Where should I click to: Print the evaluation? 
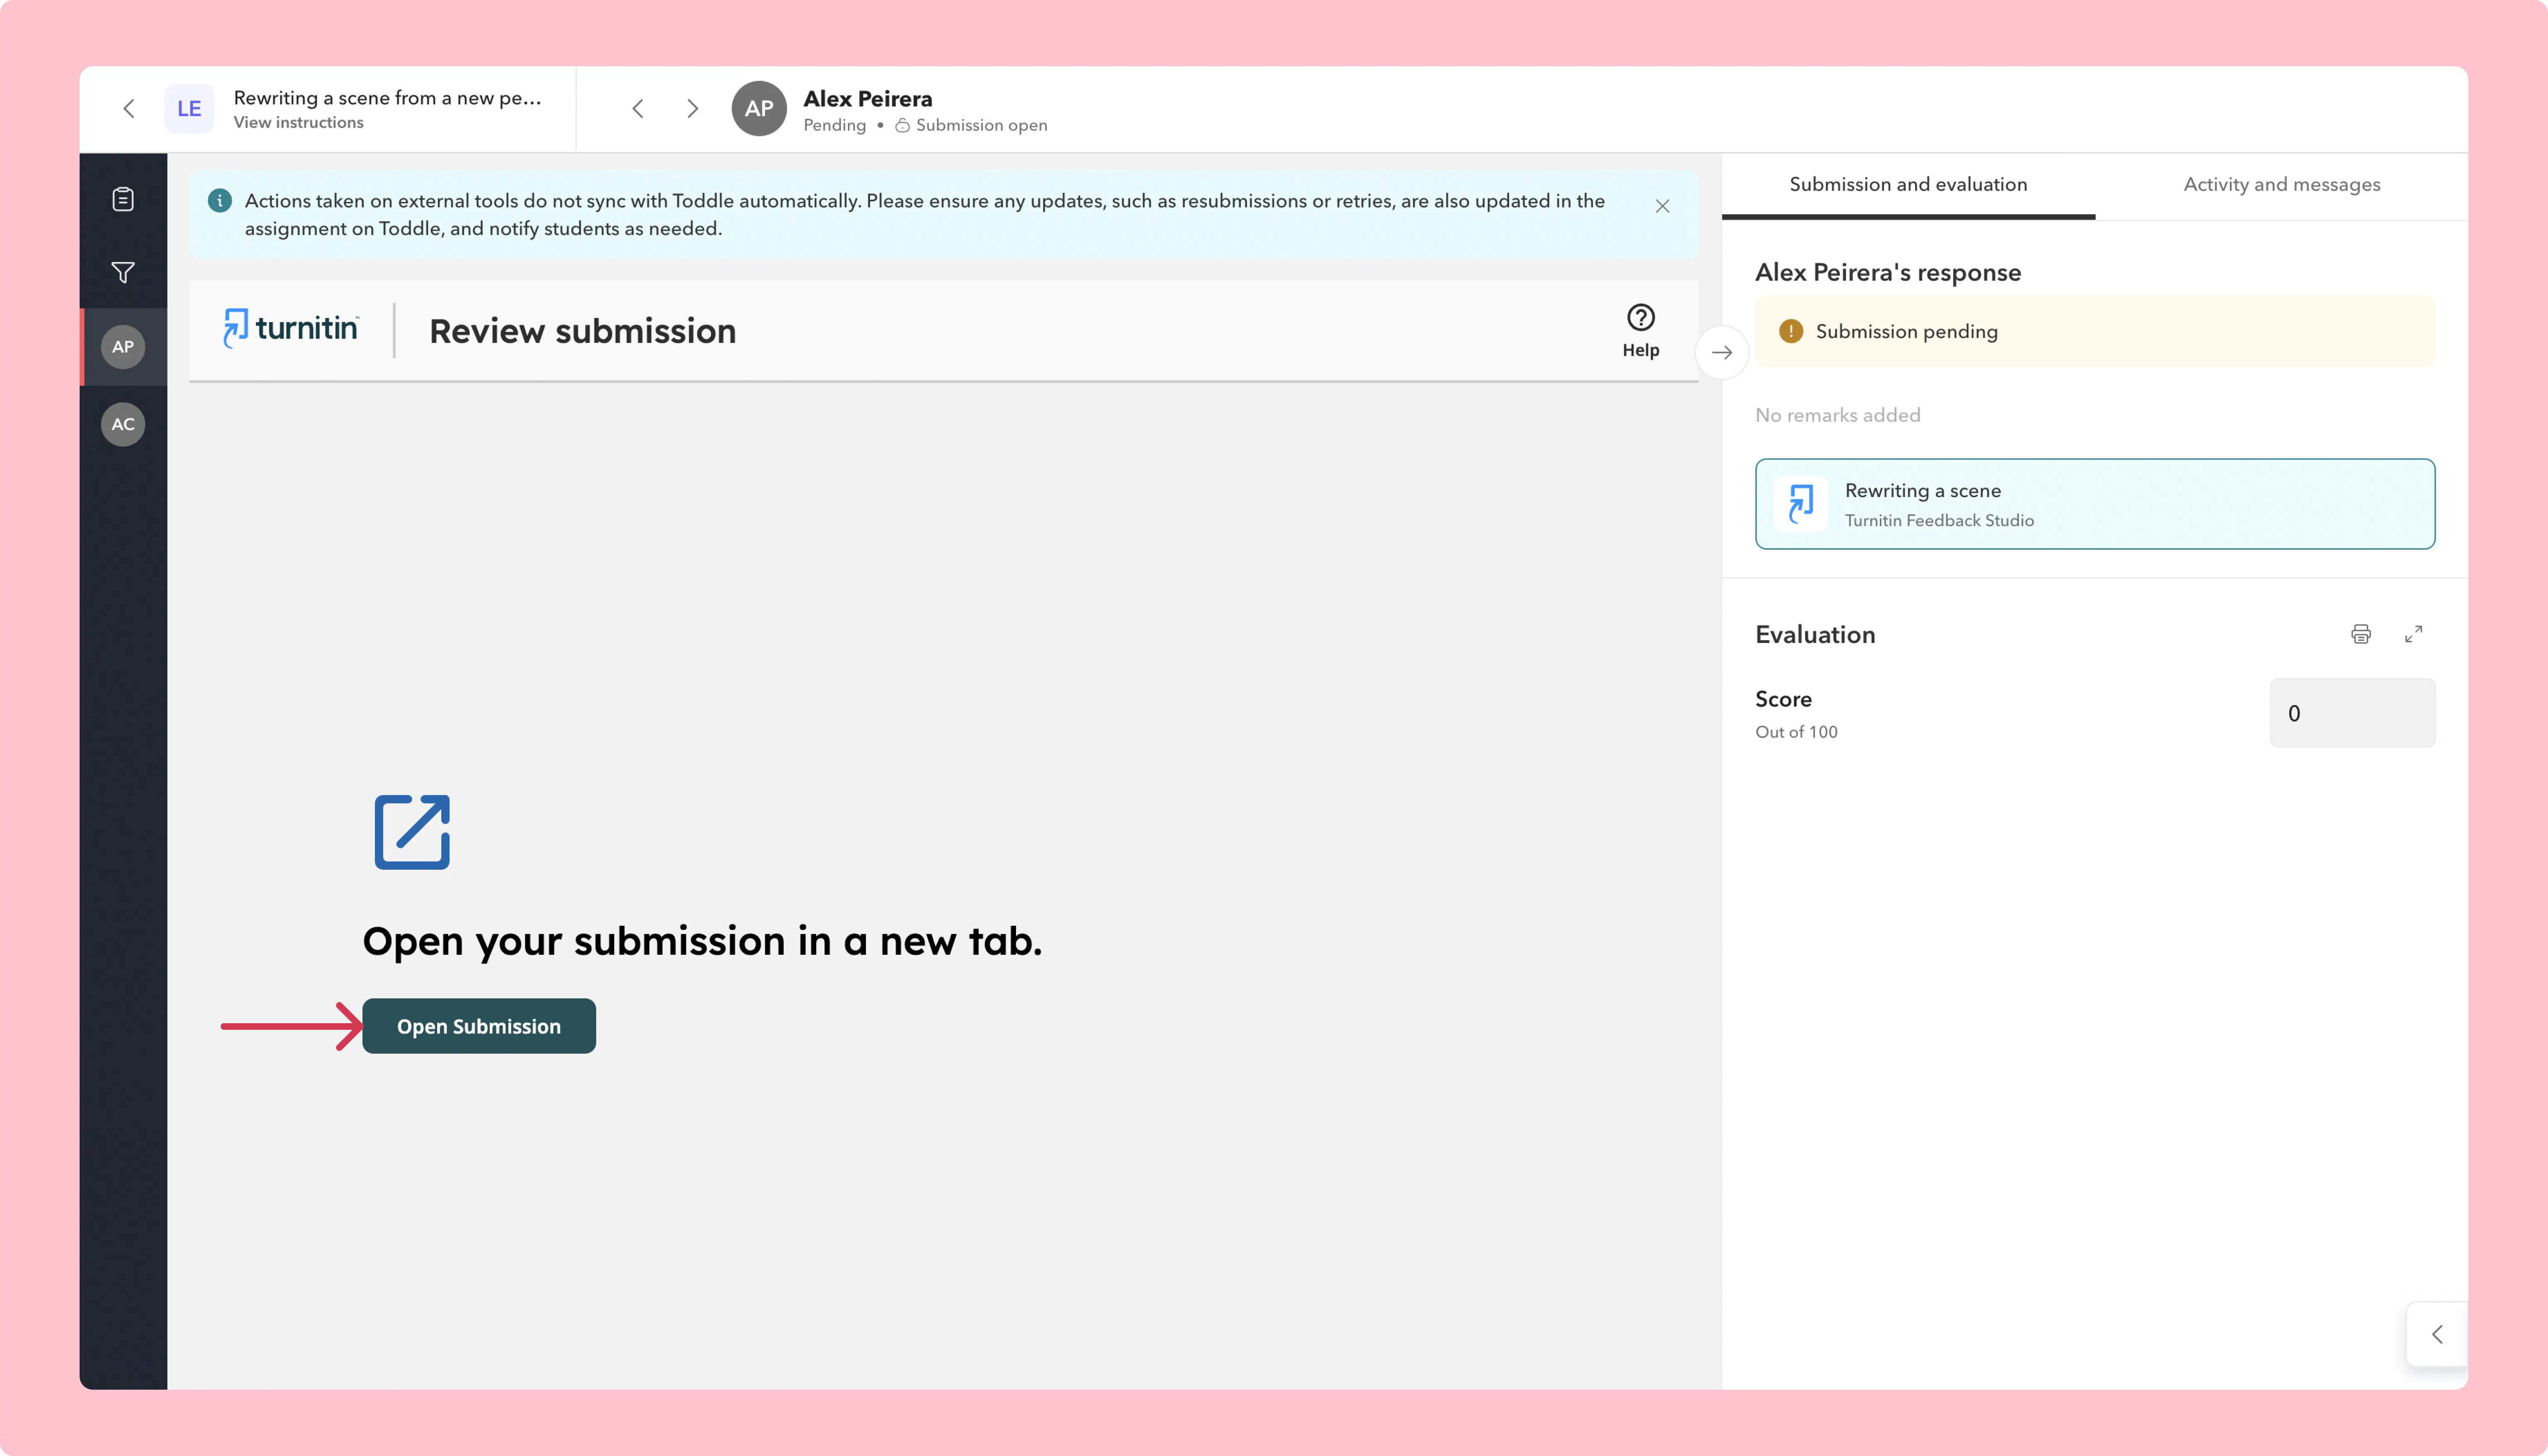click(2360, 634)
